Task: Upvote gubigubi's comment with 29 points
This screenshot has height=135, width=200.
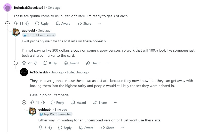Action: [x=24, y=63]
